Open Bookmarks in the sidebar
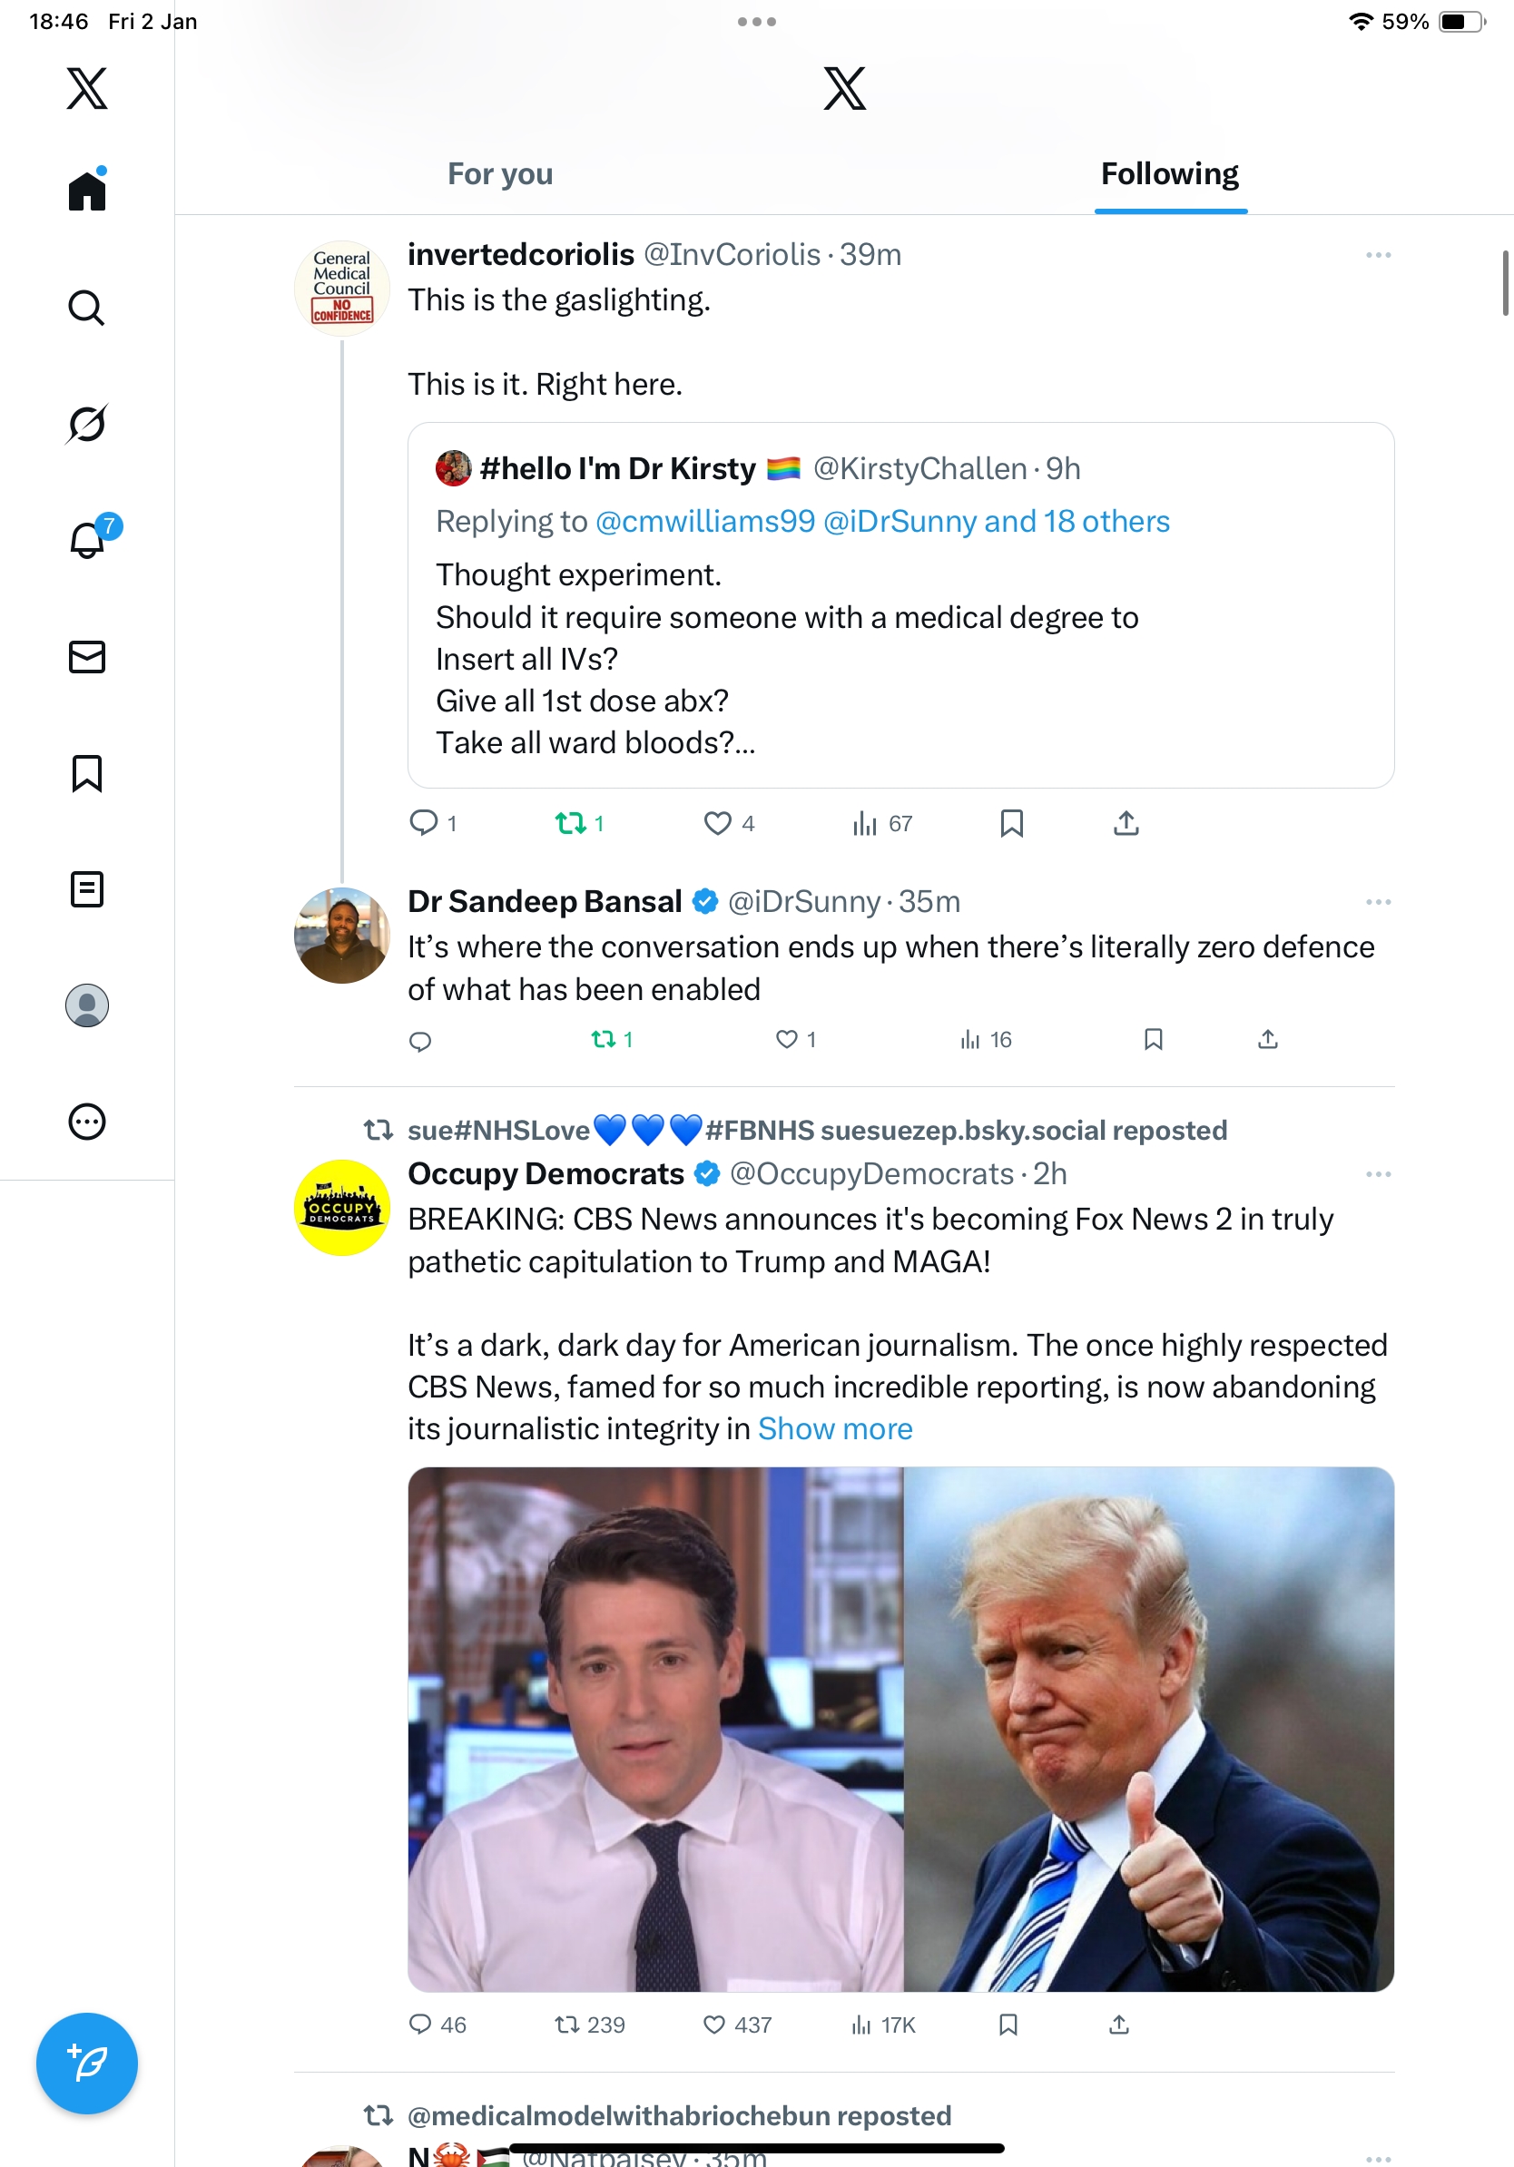The width and height of the screenshot is (1514, 2167). coord(87,773)
